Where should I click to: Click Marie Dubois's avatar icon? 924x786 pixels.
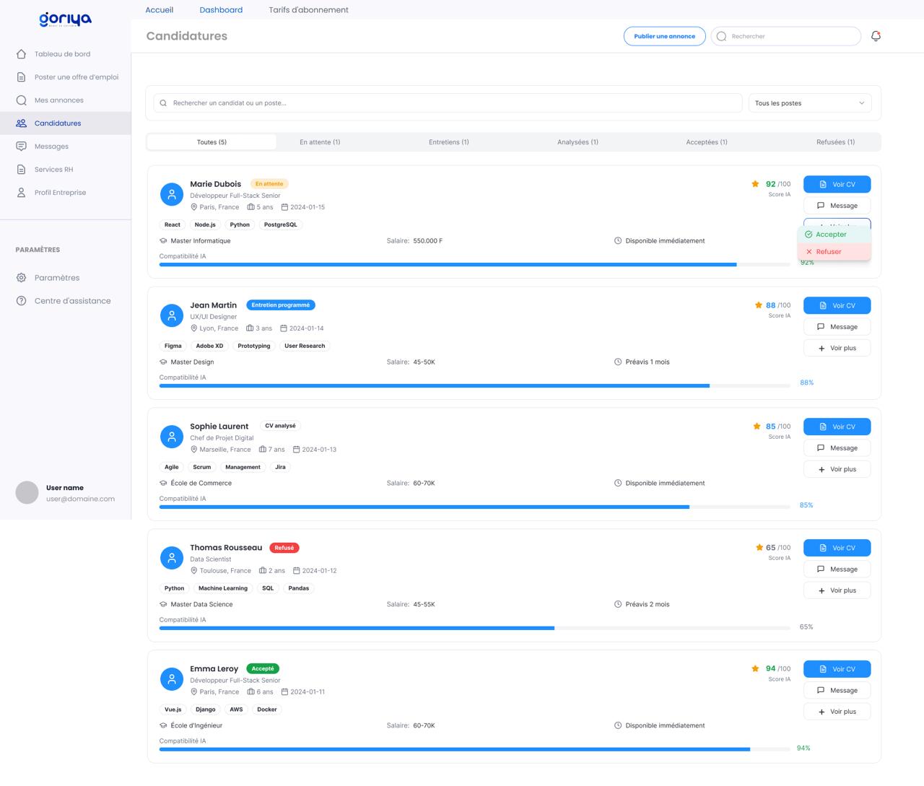click(171, 194)
